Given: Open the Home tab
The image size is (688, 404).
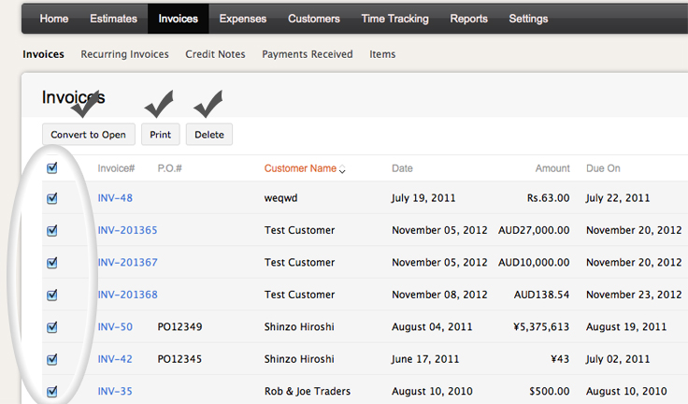Looking at the screenshot, I should tap(54, 19).
